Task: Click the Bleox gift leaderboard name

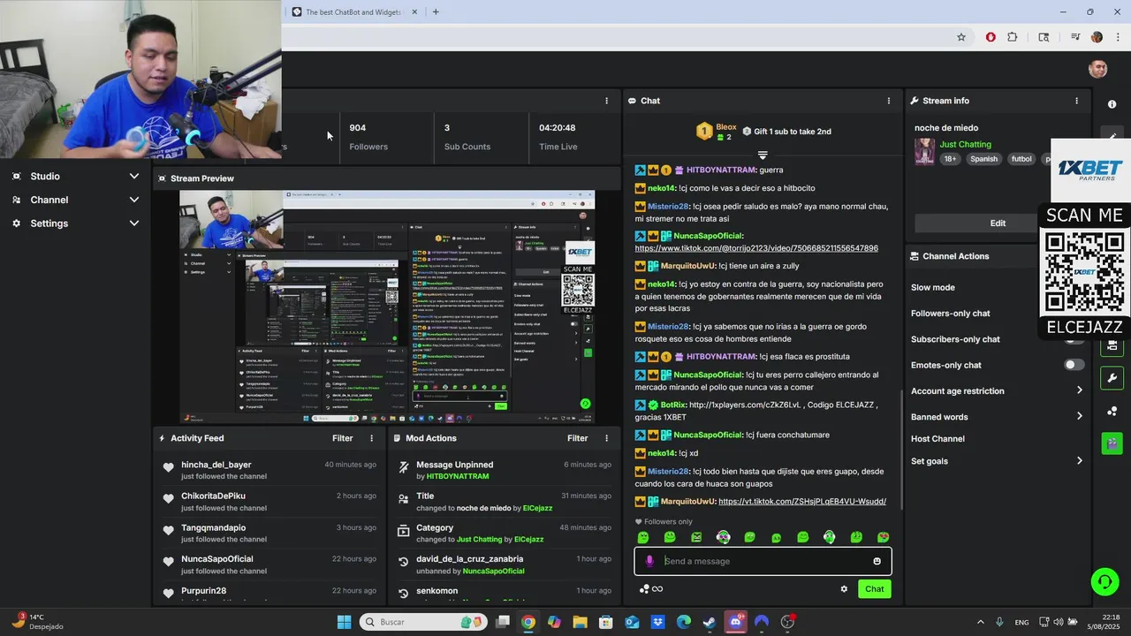Action: (x=725, y=127)
